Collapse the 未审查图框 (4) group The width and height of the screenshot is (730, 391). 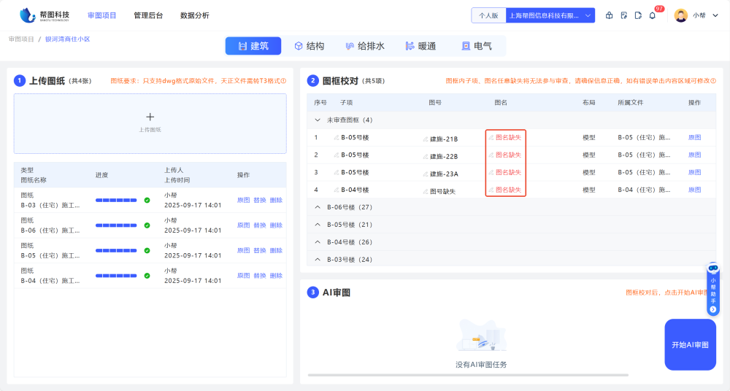(318, 120)
